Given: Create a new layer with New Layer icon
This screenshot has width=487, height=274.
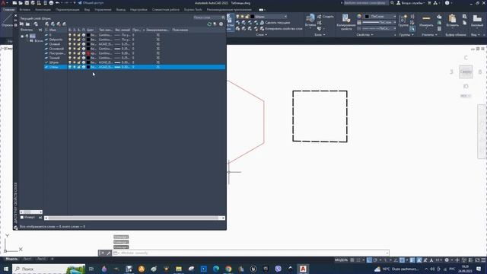Looking at the screenshot, I should point(47,24).
